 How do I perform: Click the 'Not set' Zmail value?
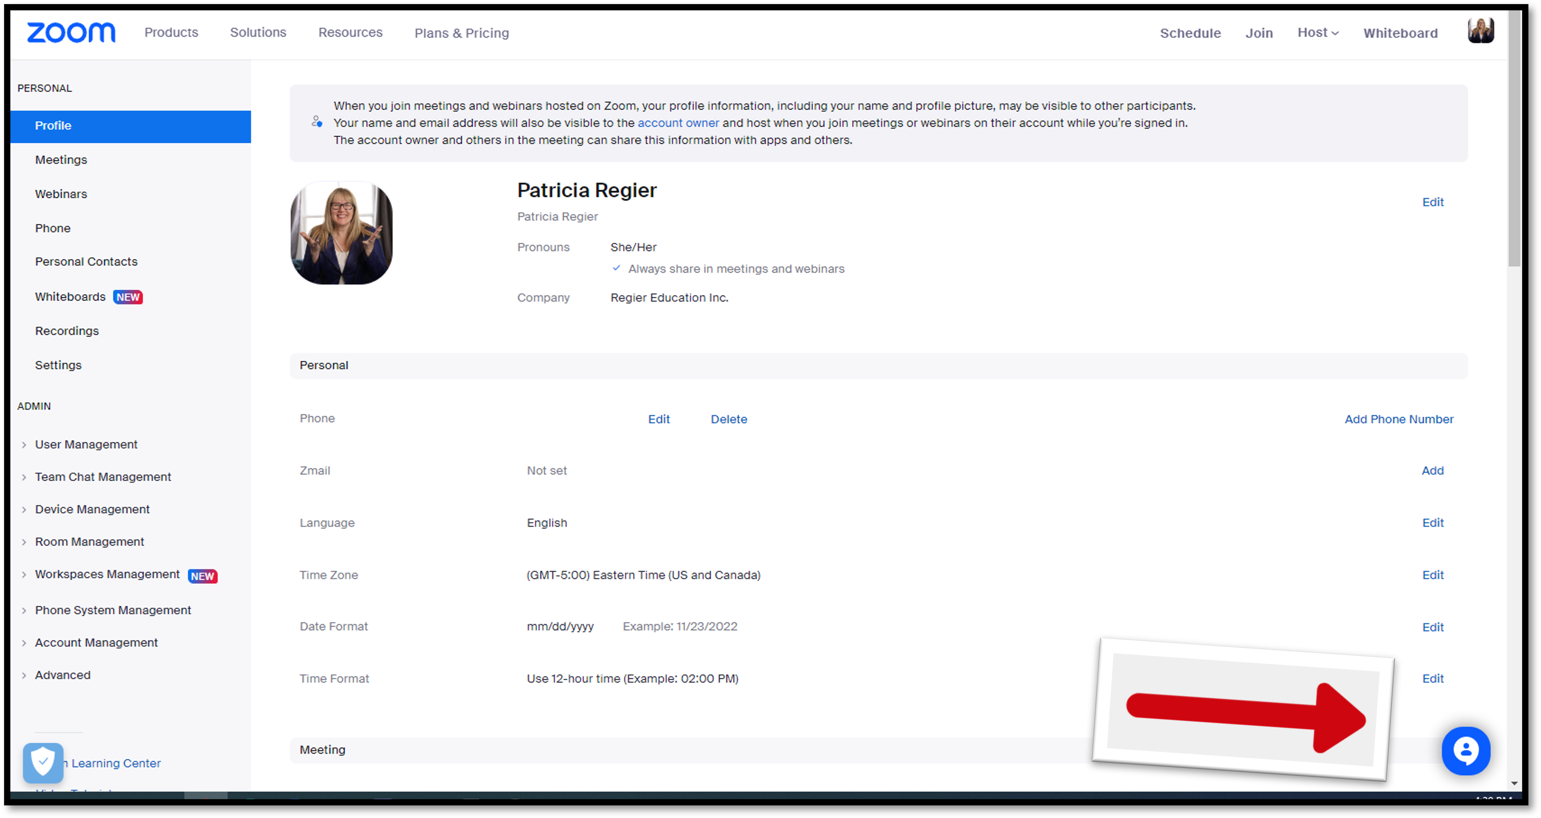pos(546,471)
